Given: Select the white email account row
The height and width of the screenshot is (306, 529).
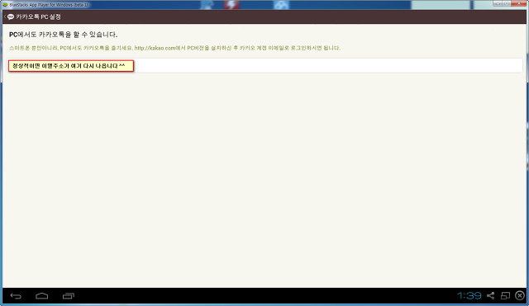Looking at the screenshot, I should click(264, 66).
